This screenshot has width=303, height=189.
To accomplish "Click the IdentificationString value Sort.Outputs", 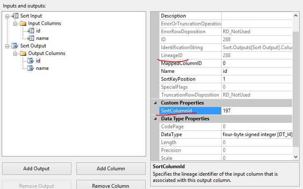I will pos(257,47).
